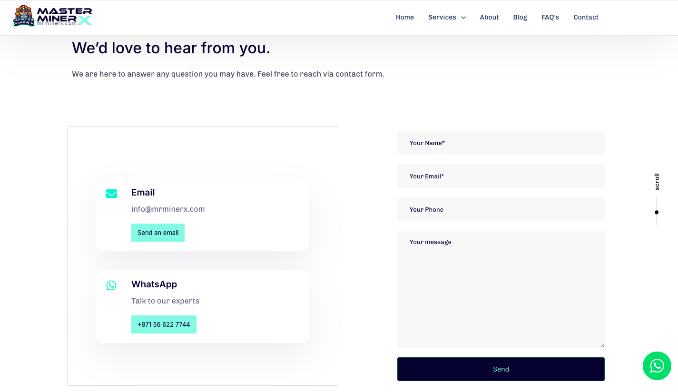678x392 pixels.
Task: Click the +971 56 622 7744 button
Action: pos(164,324)
